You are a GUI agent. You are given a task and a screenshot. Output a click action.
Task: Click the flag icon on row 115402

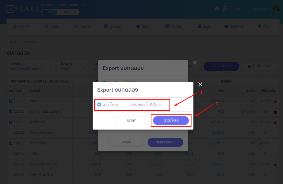coord(275,165)
